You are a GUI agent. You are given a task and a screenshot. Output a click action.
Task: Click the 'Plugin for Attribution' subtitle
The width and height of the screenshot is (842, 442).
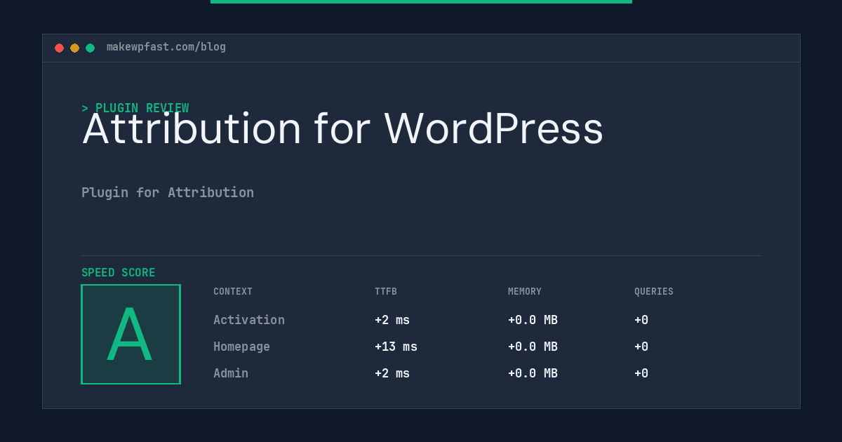pos(168,192)
